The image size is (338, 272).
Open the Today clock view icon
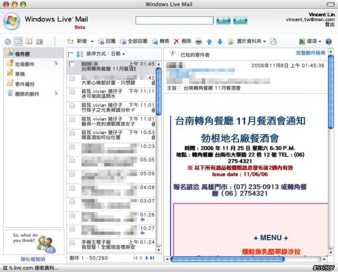click(8, 41)
